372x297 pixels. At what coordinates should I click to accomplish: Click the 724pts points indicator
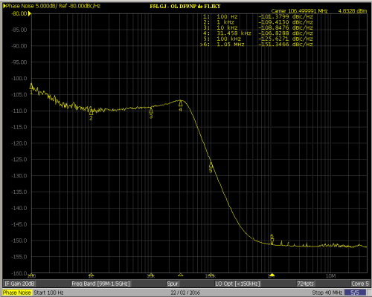pyautogui.click(x=305, y=284)
